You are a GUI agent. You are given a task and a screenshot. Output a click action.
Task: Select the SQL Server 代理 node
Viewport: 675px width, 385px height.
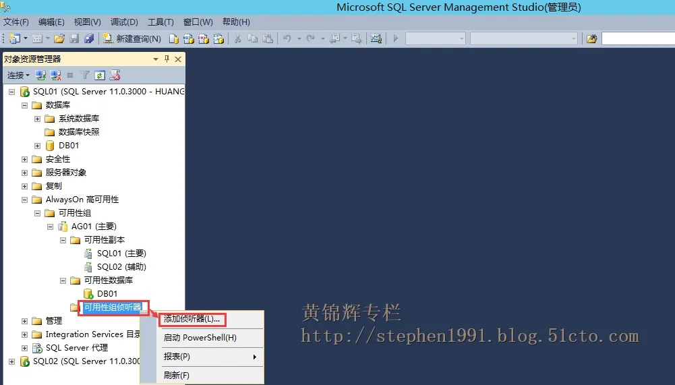pyautogui.click(x=77, y=347)
